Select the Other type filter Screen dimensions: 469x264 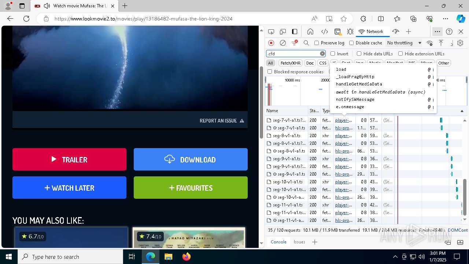pos(444,63)
